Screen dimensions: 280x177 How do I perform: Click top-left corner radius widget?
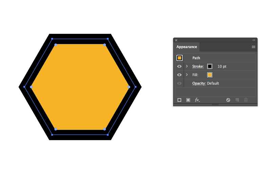click(x=56, y=45)
